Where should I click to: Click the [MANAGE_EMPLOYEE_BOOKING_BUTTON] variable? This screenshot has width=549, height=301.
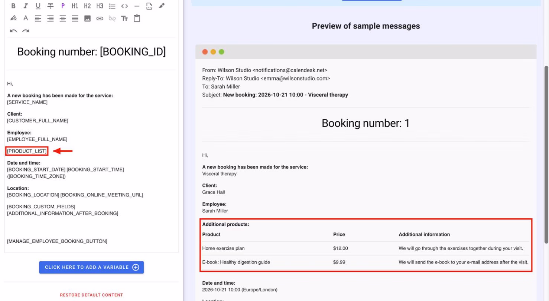pyautogui.click(x=57, y=241)
